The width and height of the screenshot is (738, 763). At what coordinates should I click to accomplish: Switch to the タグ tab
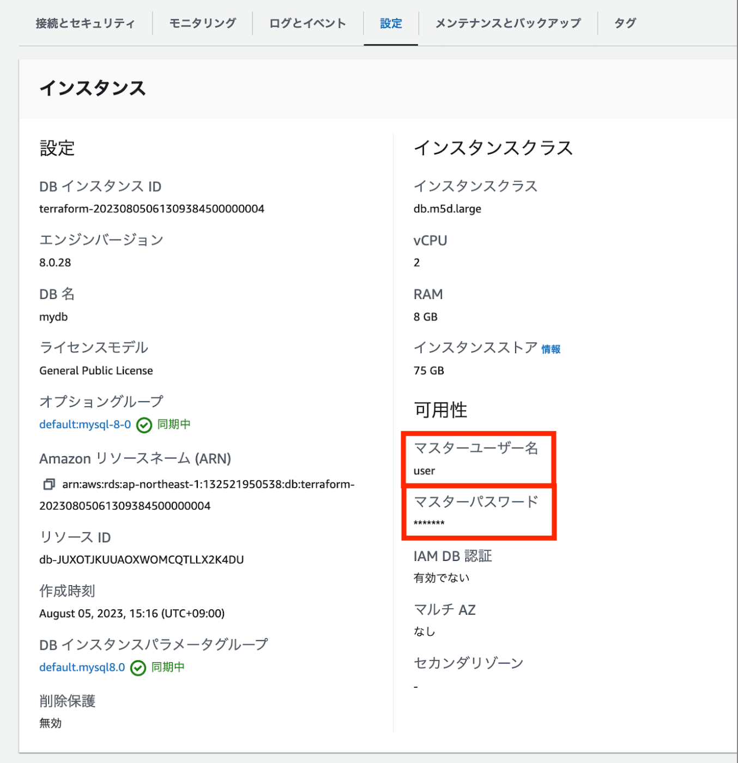pyautogui.click(x=625, y=23)
